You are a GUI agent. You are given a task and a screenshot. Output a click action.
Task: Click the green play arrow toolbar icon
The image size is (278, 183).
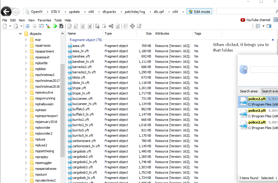click(55, 26)
